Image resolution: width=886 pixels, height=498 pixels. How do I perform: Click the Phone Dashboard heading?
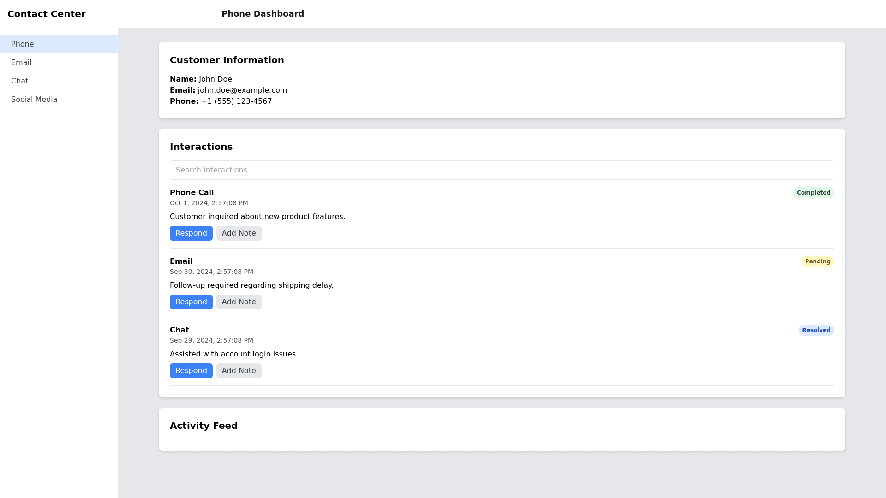(263, 14)
